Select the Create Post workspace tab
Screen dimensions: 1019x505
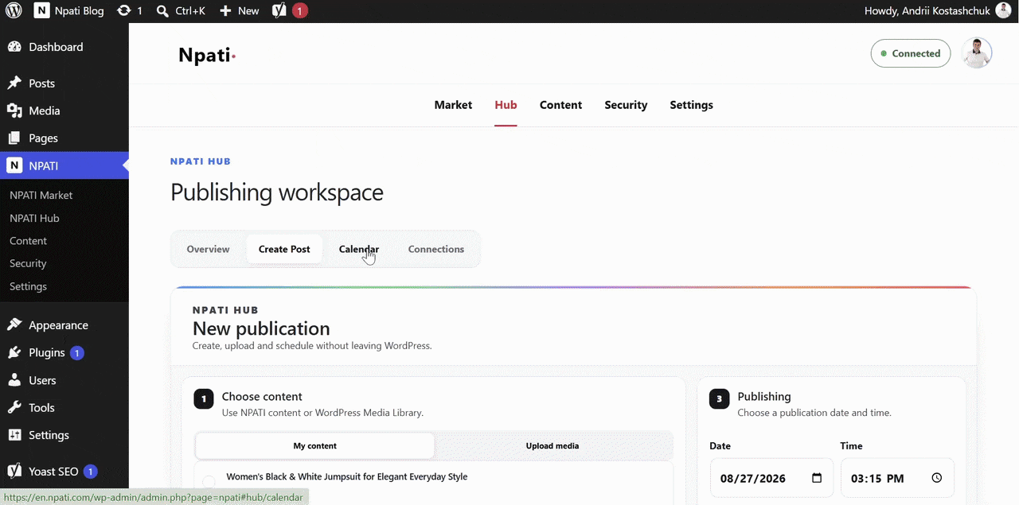[x=284, y=249]
